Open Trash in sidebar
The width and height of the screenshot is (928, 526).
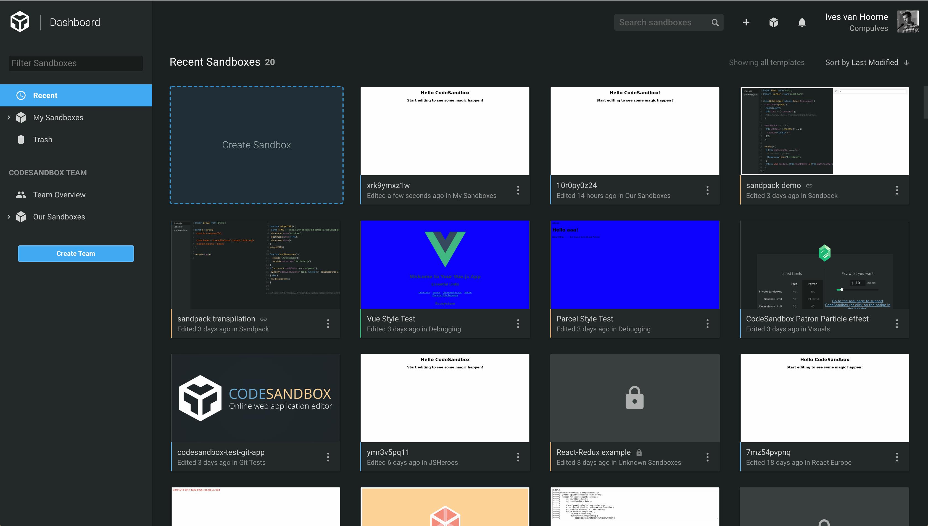coord(76,139)
